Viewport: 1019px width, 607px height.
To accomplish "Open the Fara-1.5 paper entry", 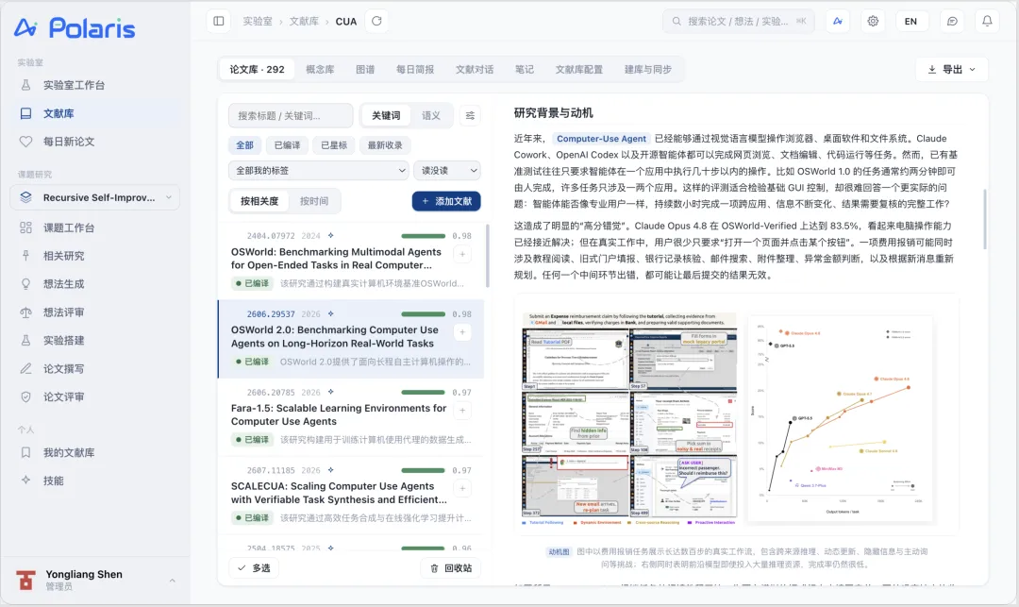I will (351, 416).
